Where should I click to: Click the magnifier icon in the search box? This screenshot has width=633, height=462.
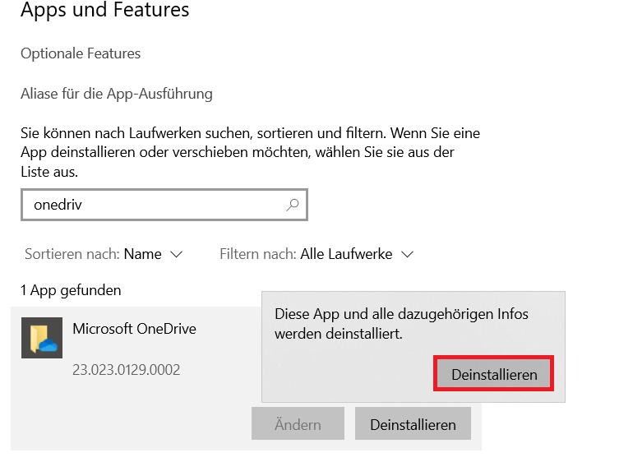[x=293, y=205]
